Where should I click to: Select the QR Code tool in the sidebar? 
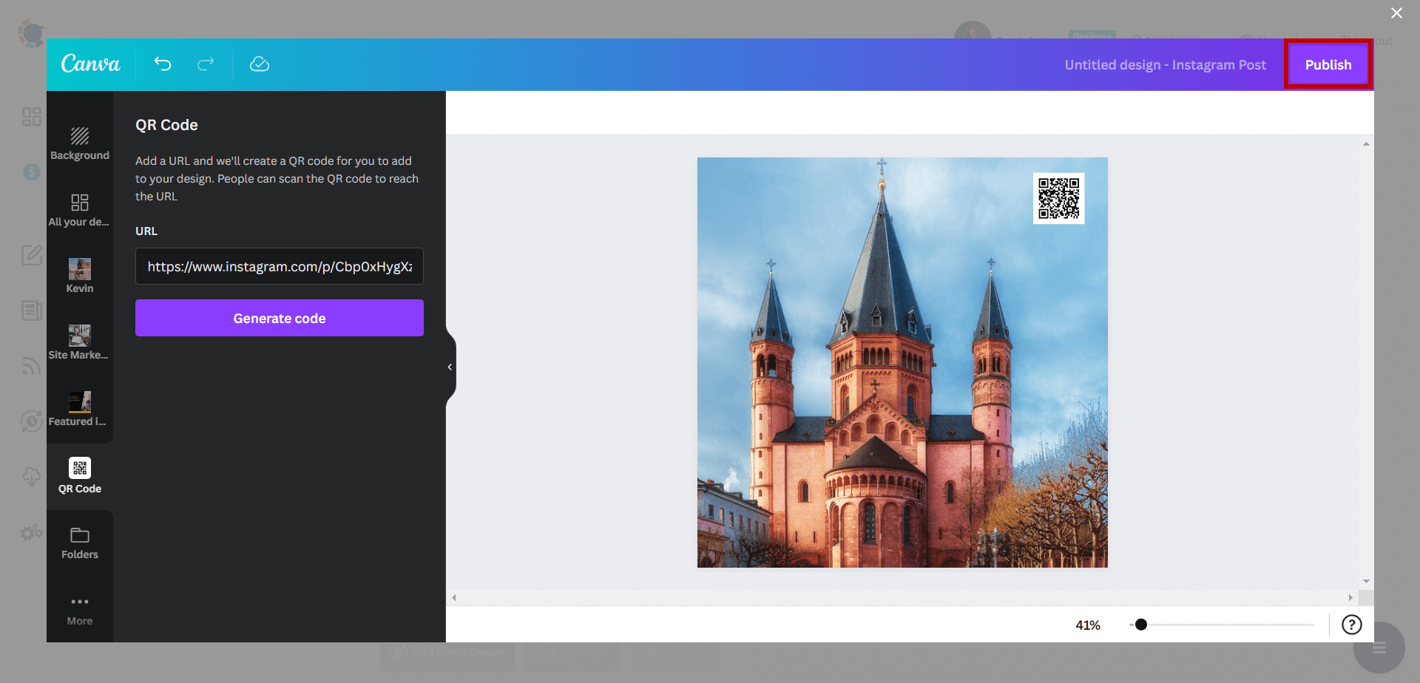[x=79, y=475]
